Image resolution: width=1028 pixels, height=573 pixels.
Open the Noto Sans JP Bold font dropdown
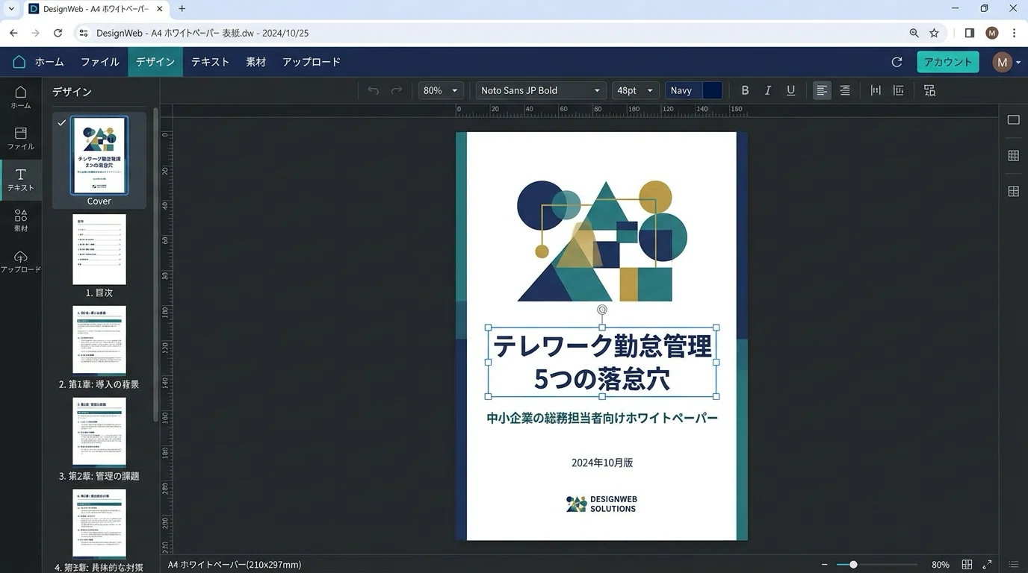point(541,90)
